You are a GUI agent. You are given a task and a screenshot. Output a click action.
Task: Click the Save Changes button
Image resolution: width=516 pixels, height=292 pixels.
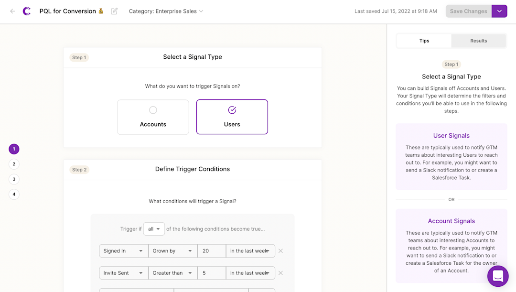coord(469,11)
